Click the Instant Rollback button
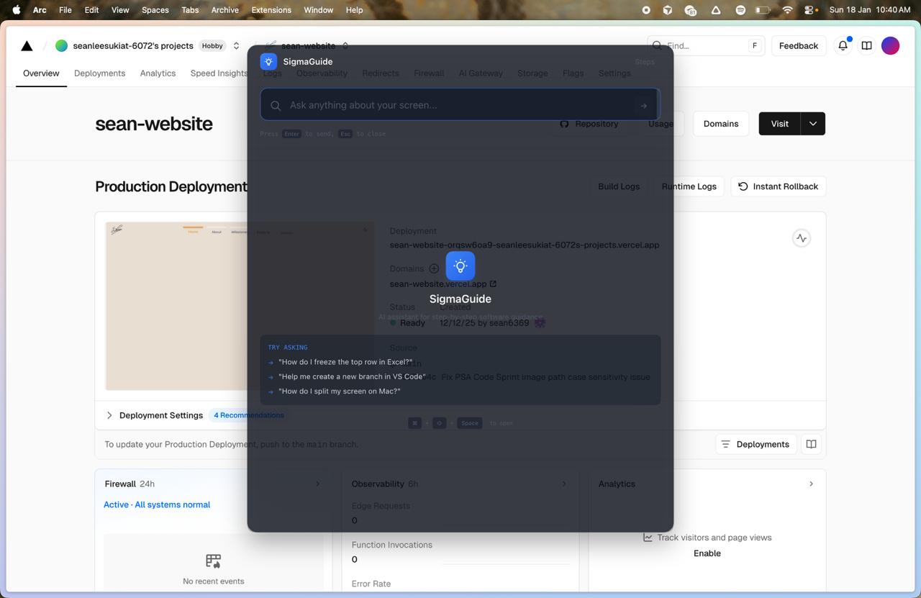The image size is (921, 598). point(778,186)
